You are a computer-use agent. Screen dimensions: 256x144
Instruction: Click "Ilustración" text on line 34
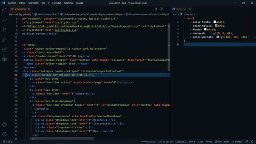pos(102,124)
